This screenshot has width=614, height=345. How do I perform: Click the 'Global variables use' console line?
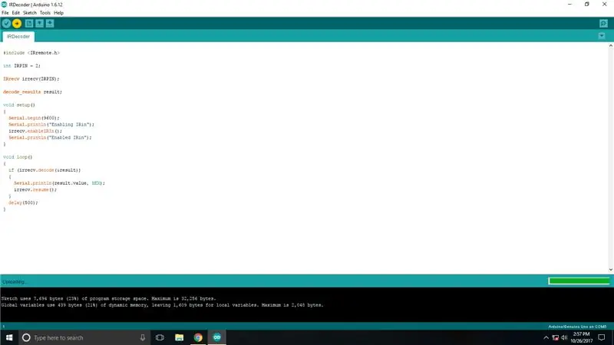[162, 305]
